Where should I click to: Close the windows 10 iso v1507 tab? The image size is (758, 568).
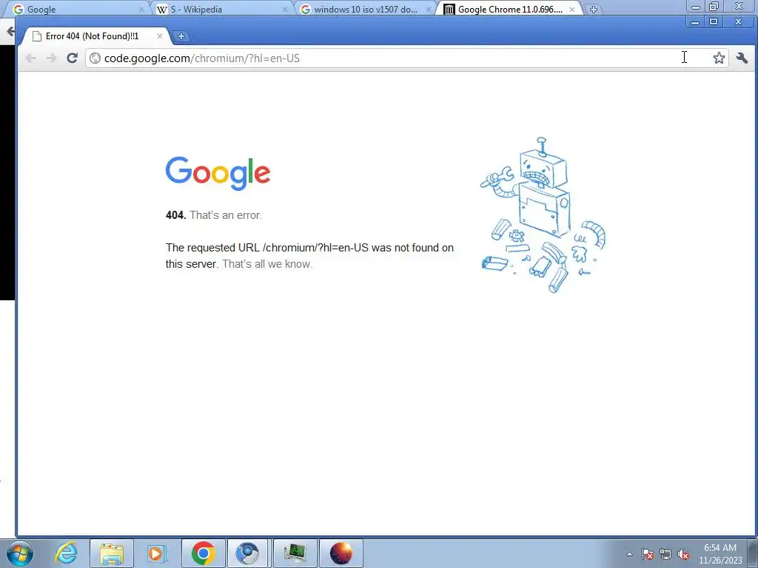click(x=429, y=9)
